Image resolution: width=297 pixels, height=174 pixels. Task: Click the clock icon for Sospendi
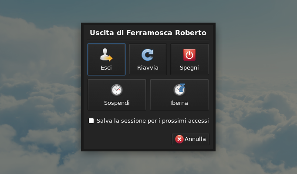coord(117,90)
